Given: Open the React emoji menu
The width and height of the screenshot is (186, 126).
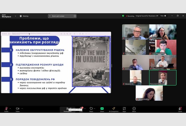Looking at the screenshot, I should pyautogui.click(x=91, y=109).
